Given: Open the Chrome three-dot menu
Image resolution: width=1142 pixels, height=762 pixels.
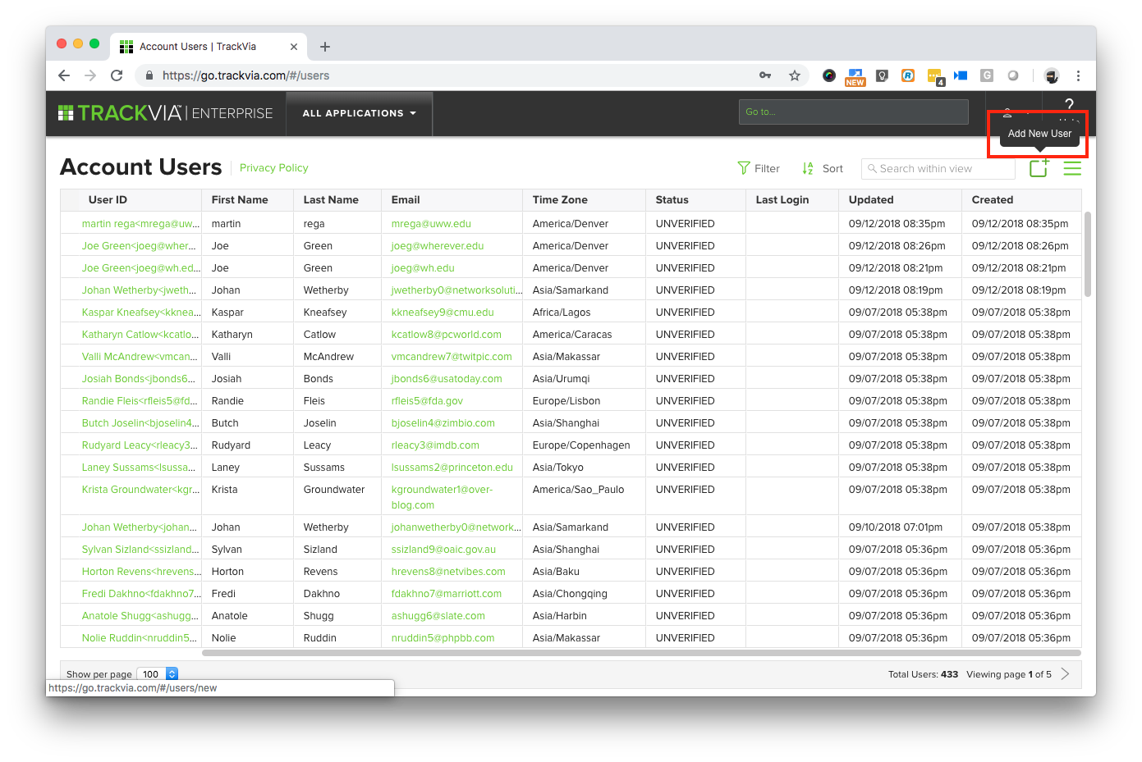Looking at the screenshot, I should pyautogui.click(x=1078, y=75).
